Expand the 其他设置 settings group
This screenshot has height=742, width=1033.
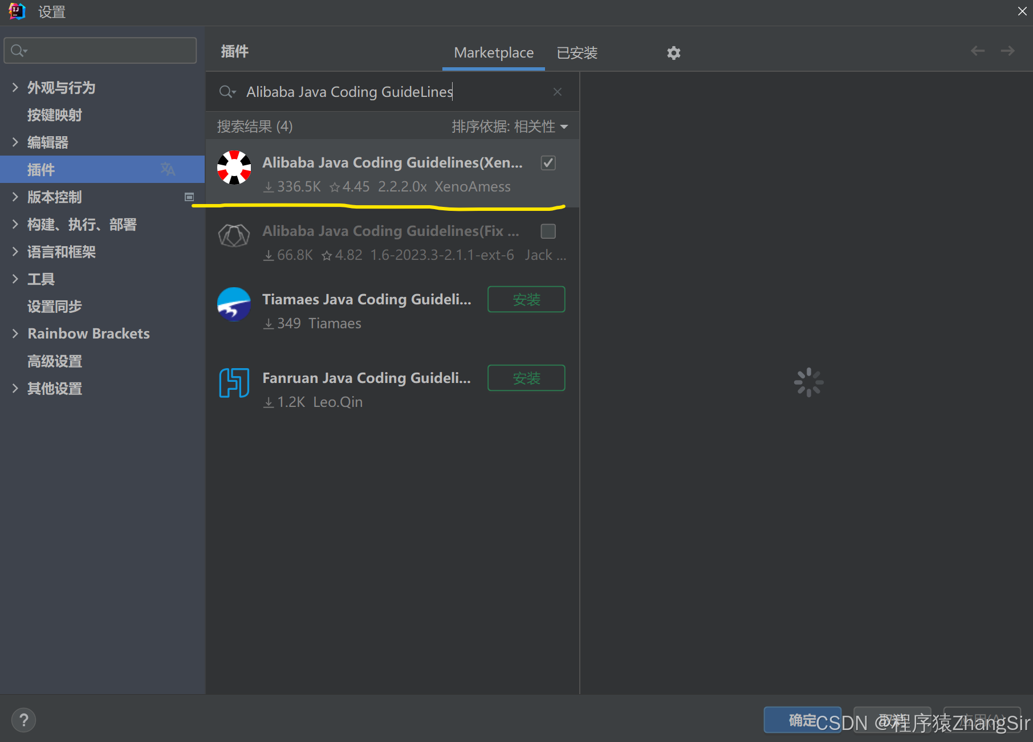(x=15, y=388)
